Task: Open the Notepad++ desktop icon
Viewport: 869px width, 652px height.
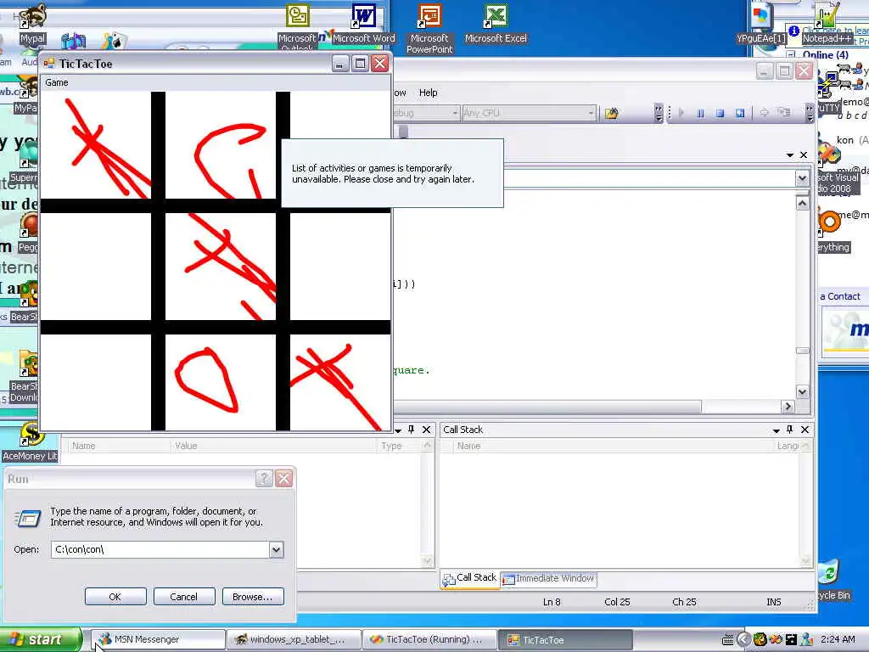Action: tap(827, 23)
